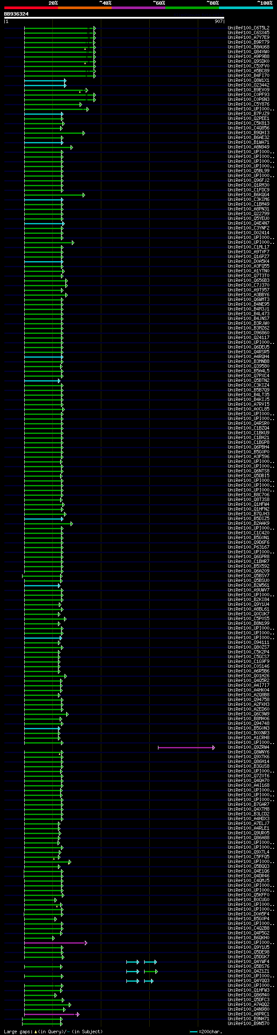Click the purple ~60% identity legend segment
277x1035 pixels.
coord(138,8)
